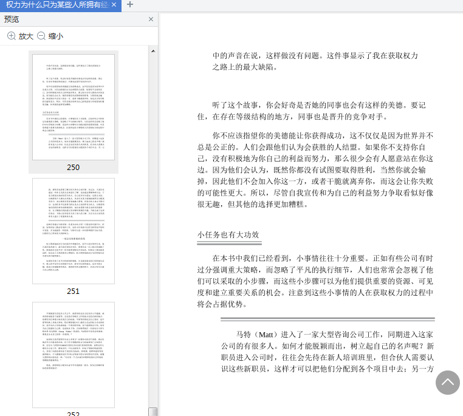
Task: Click the page number label 250
Action: click(x=74, y=167)
